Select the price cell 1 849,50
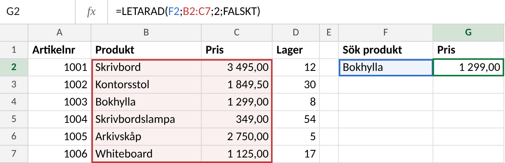 tap(237, 85)
